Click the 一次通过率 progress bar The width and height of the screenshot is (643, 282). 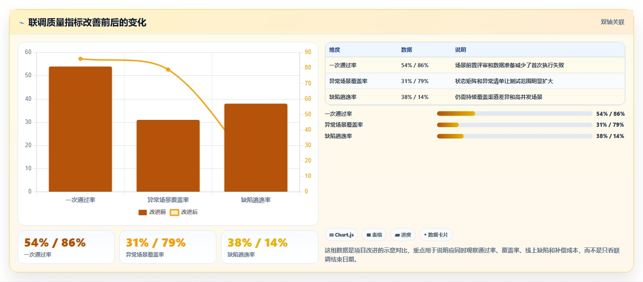pos(515,114)
